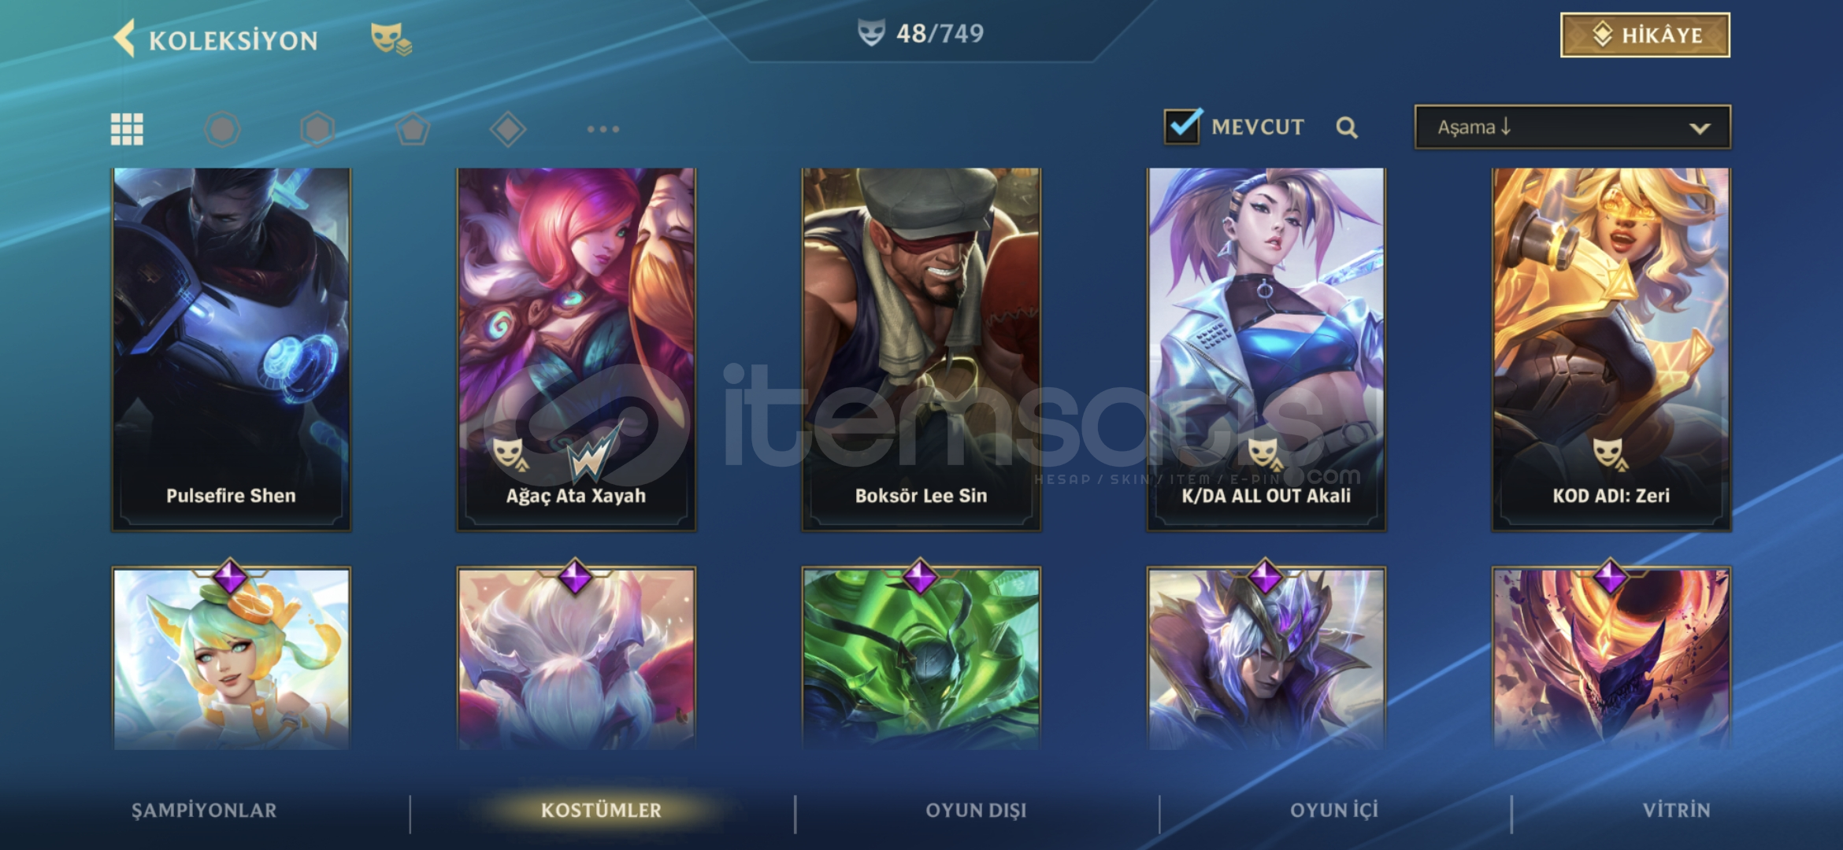The image size is (1843, 850).
Task: Open the Boksör Lee Sin skin card
Action: tap(921, 349)
